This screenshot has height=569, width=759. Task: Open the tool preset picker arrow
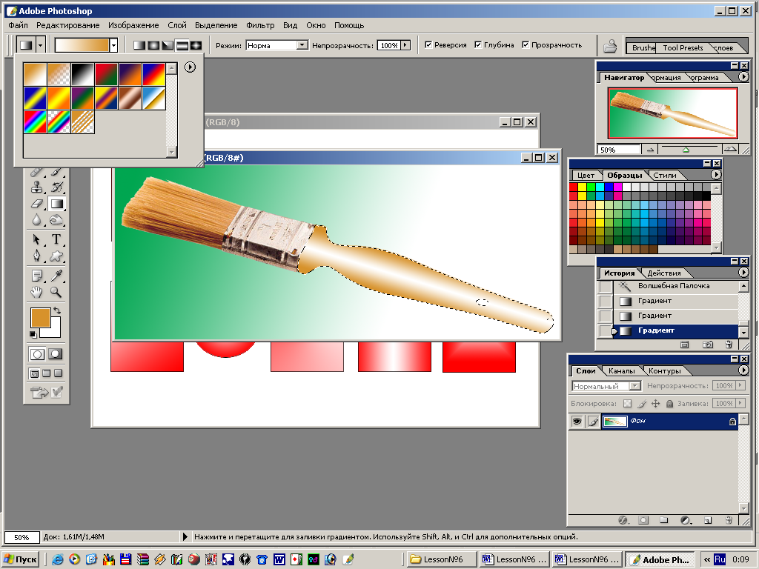click(x=41, y=45)
